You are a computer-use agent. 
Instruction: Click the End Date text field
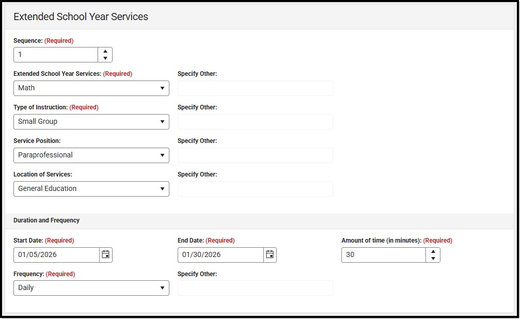(x=220, y=254)
